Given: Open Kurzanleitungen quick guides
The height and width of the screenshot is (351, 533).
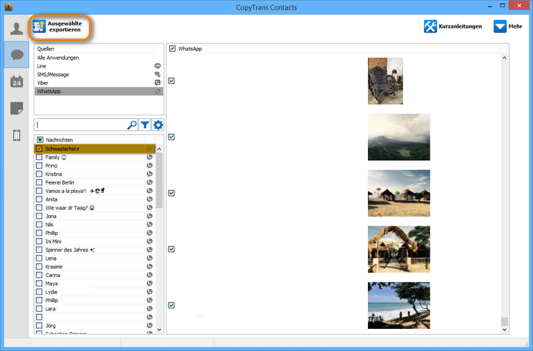Looking at the screenshot, I should (x=453, y=26).
